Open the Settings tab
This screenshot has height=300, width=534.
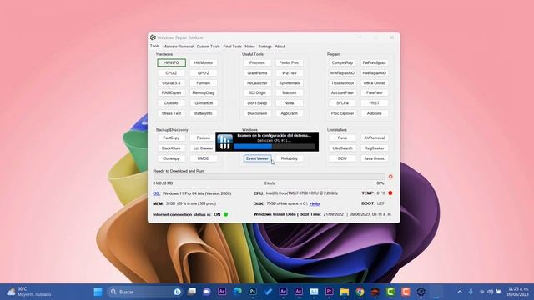pos(265,47)
